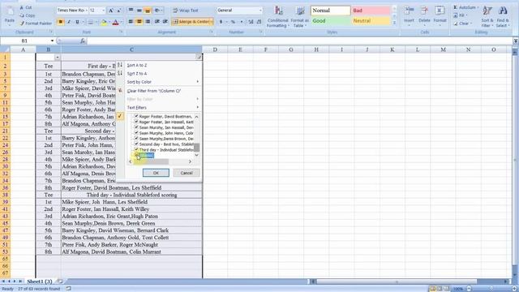Uncheck 'Third day - Individual' filter item
This screenshot has height=292, width=519.
[x=136, y=149]
